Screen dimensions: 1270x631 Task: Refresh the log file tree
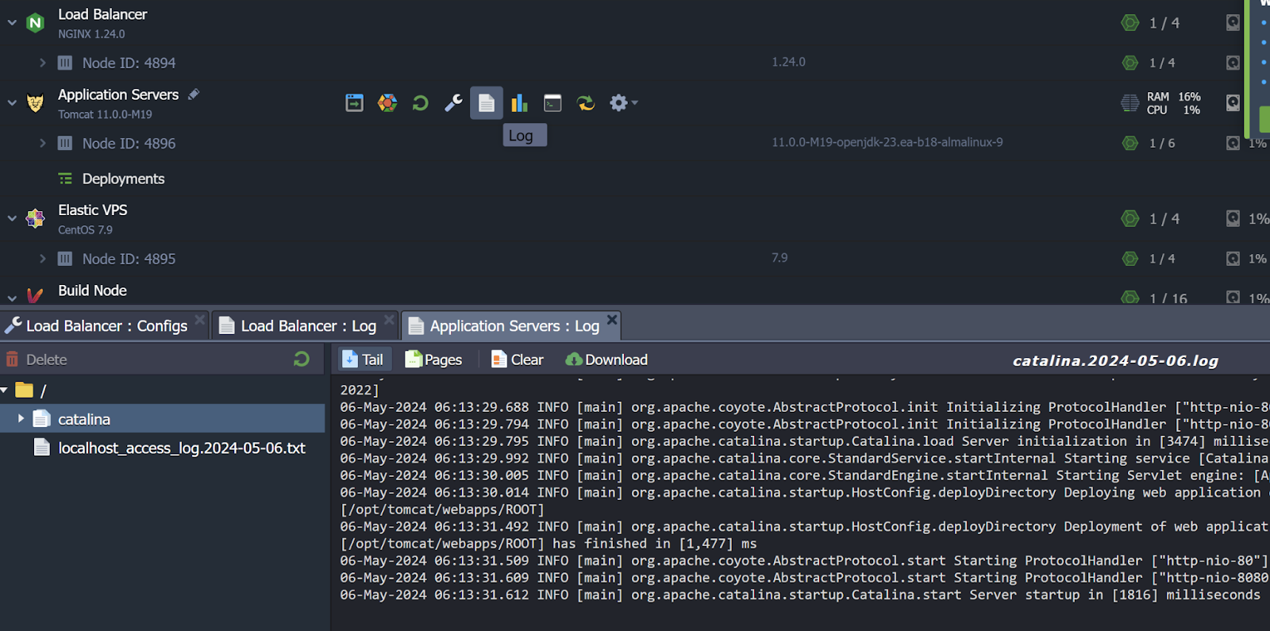(x=302, y=360)
